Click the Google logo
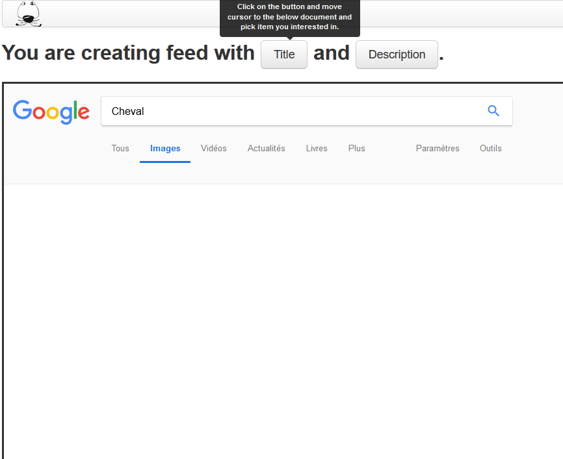The width and height of the screenshot is (563, 459). pyautogui.click(x=51, y=112)
